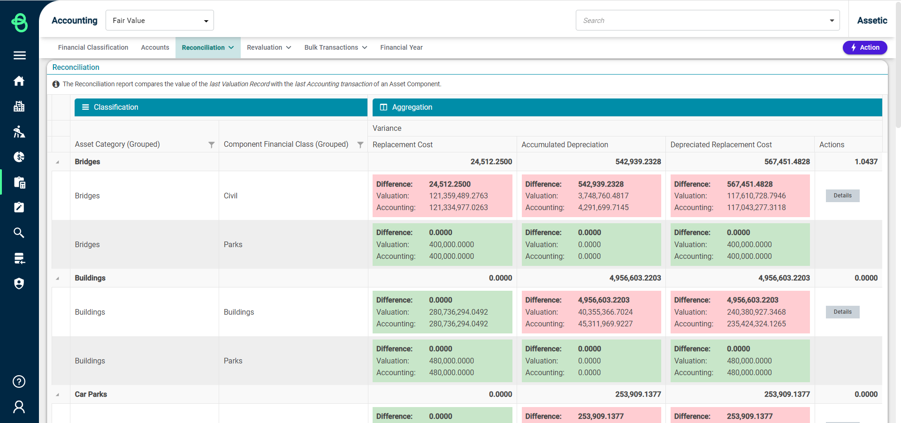
Task: Open the hamburger navigation menu
Action: [x=19, y=55]
